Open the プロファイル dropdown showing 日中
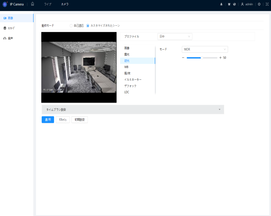The height and width of the screenshot is (216, 271). [x=175, y=37]
